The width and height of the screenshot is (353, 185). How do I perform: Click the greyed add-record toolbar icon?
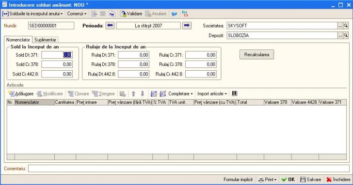pos(95,14)
